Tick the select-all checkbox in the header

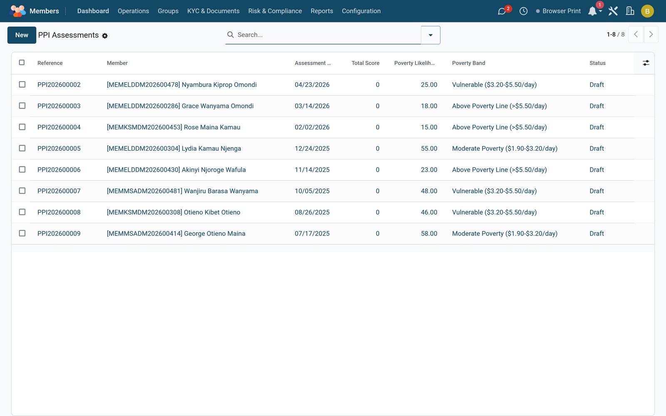pos(22,62)
